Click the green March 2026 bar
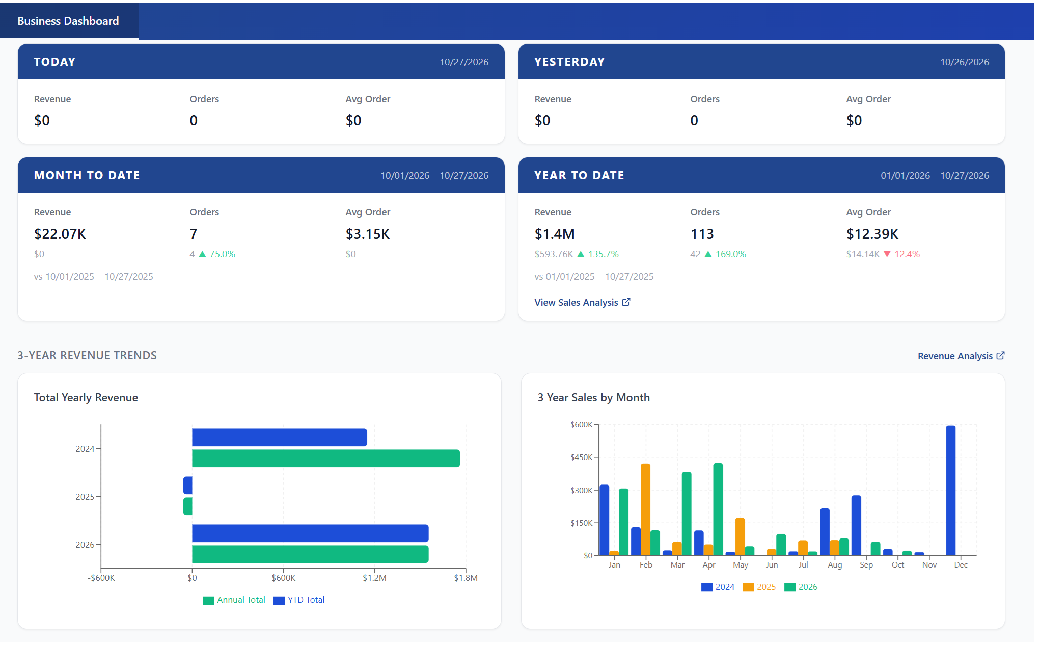Viewport: 1040px width, 647px height. pyautogui.click(x=687, y=514)
